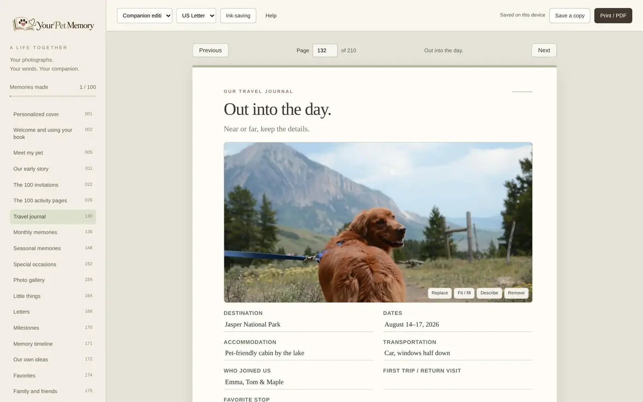643x402 pixels.
Task: Click the Transportation field
Action: 458,353
